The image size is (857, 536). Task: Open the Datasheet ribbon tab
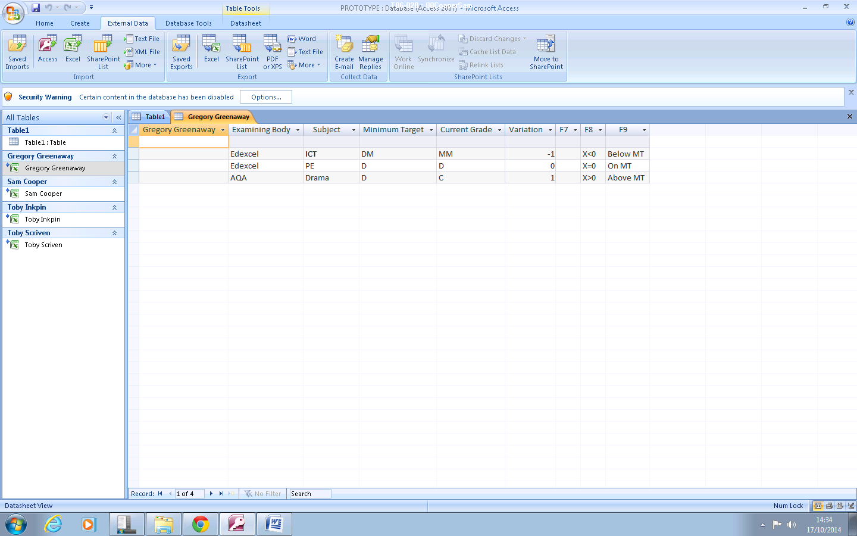(x=246, y=23)
